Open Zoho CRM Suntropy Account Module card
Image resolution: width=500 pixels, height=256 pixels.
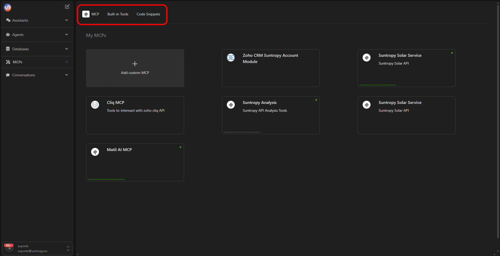(x=271, y=68)
